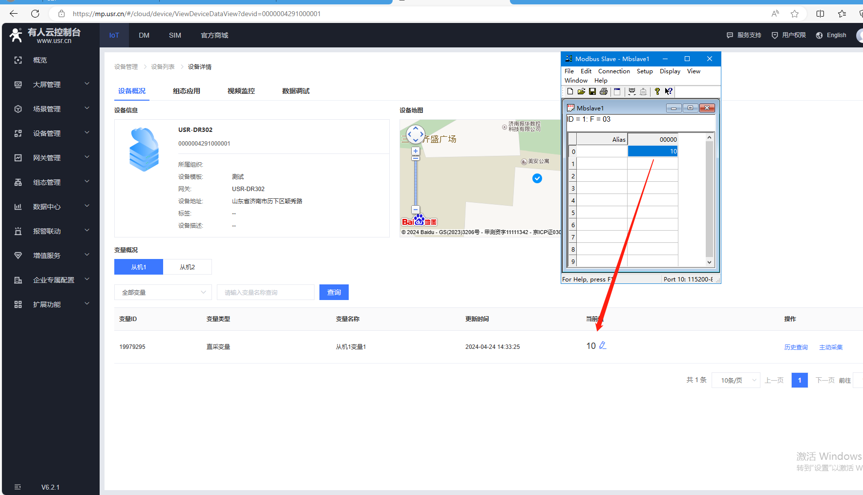This screenshot has width=863, height=495.
Task: Click the variable name search input field
Action: coord(266,292)
